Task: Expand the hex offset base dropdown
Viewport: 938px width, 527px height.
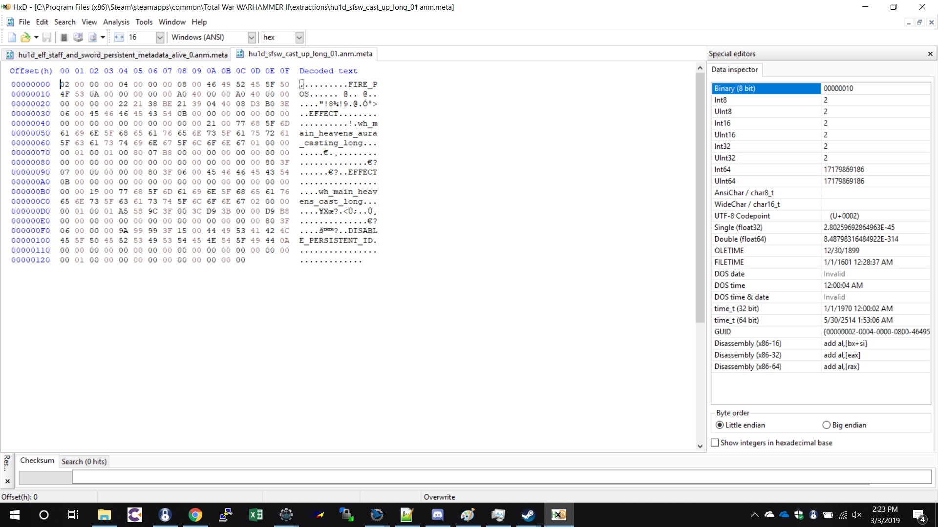Action: (x=299, y=37)
